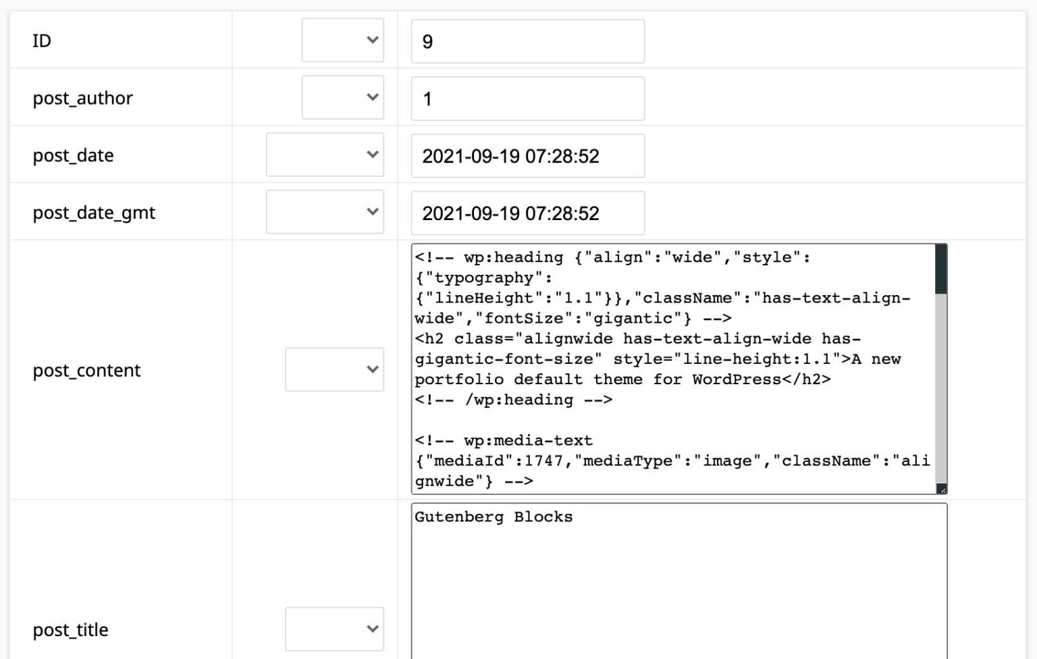1037x659 pixels.
Task: Click the post_author field name label
Action: pos(83,97)
